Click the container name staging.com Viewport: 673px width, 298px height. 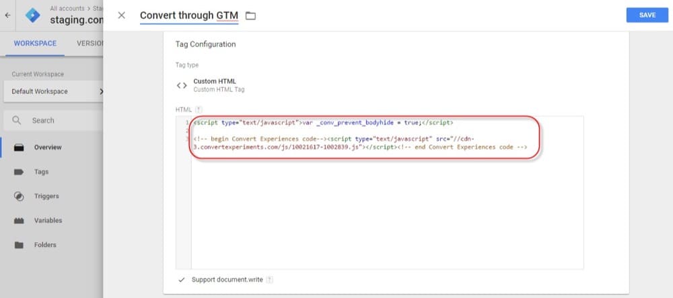77,20
